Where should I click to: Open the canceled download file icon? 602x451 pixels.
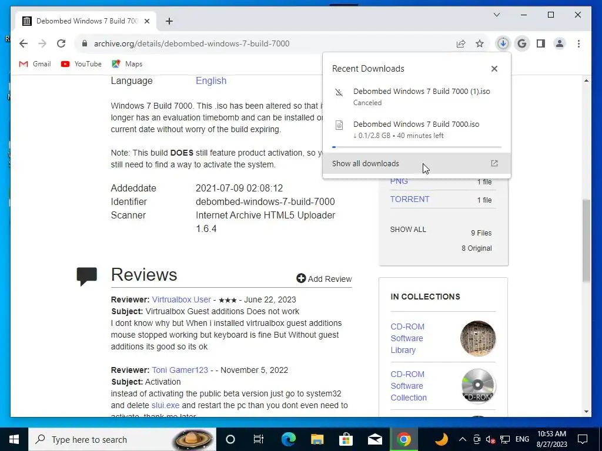(x=339, y=92)
